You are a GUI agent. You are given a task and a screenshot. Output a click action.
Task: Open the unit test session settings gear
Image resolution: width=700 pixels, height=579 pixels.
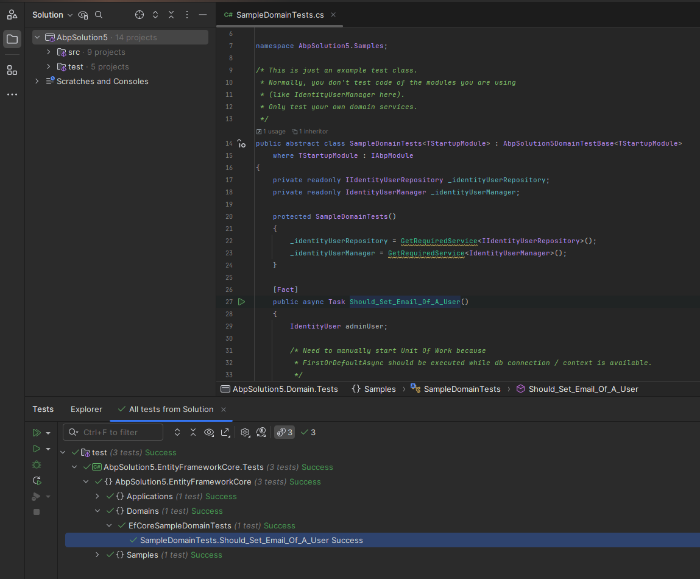245,432
